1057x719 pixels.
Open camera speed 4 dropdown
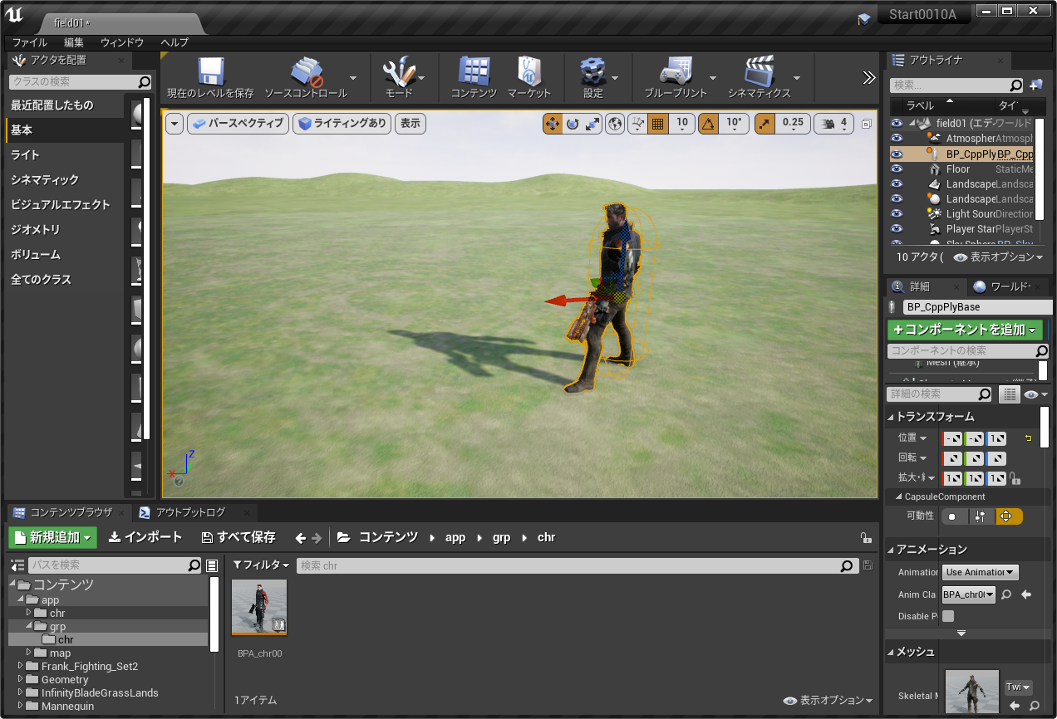pyautogui.click(x=834, y=124)
